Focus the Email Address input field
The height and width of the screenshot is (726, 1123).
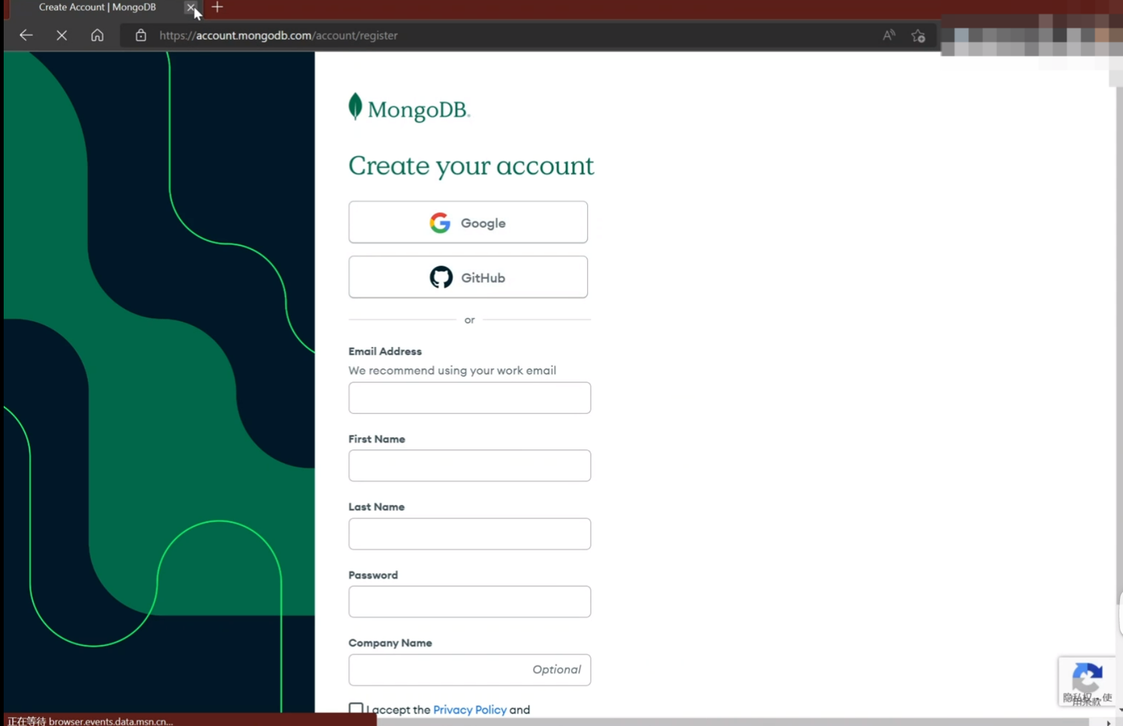point(469,398)
